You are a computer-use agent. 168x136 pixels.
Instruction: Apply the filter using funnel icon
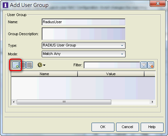pyautogui.click(x=144, y=65)
